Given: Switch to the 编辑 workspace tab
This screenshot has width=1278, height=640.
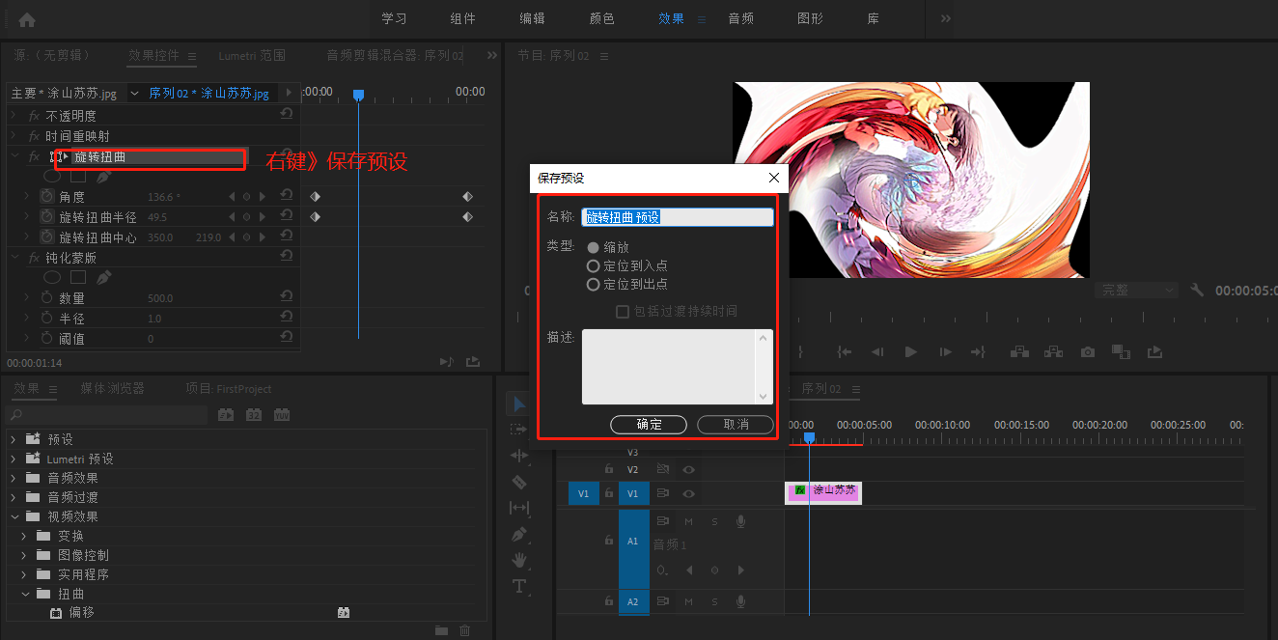Looking at the screenshot, I should tap(532, 18).
